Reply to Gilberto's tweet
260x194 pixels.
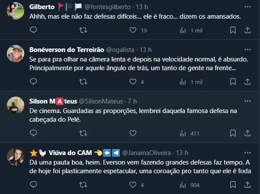pos(34,30)
